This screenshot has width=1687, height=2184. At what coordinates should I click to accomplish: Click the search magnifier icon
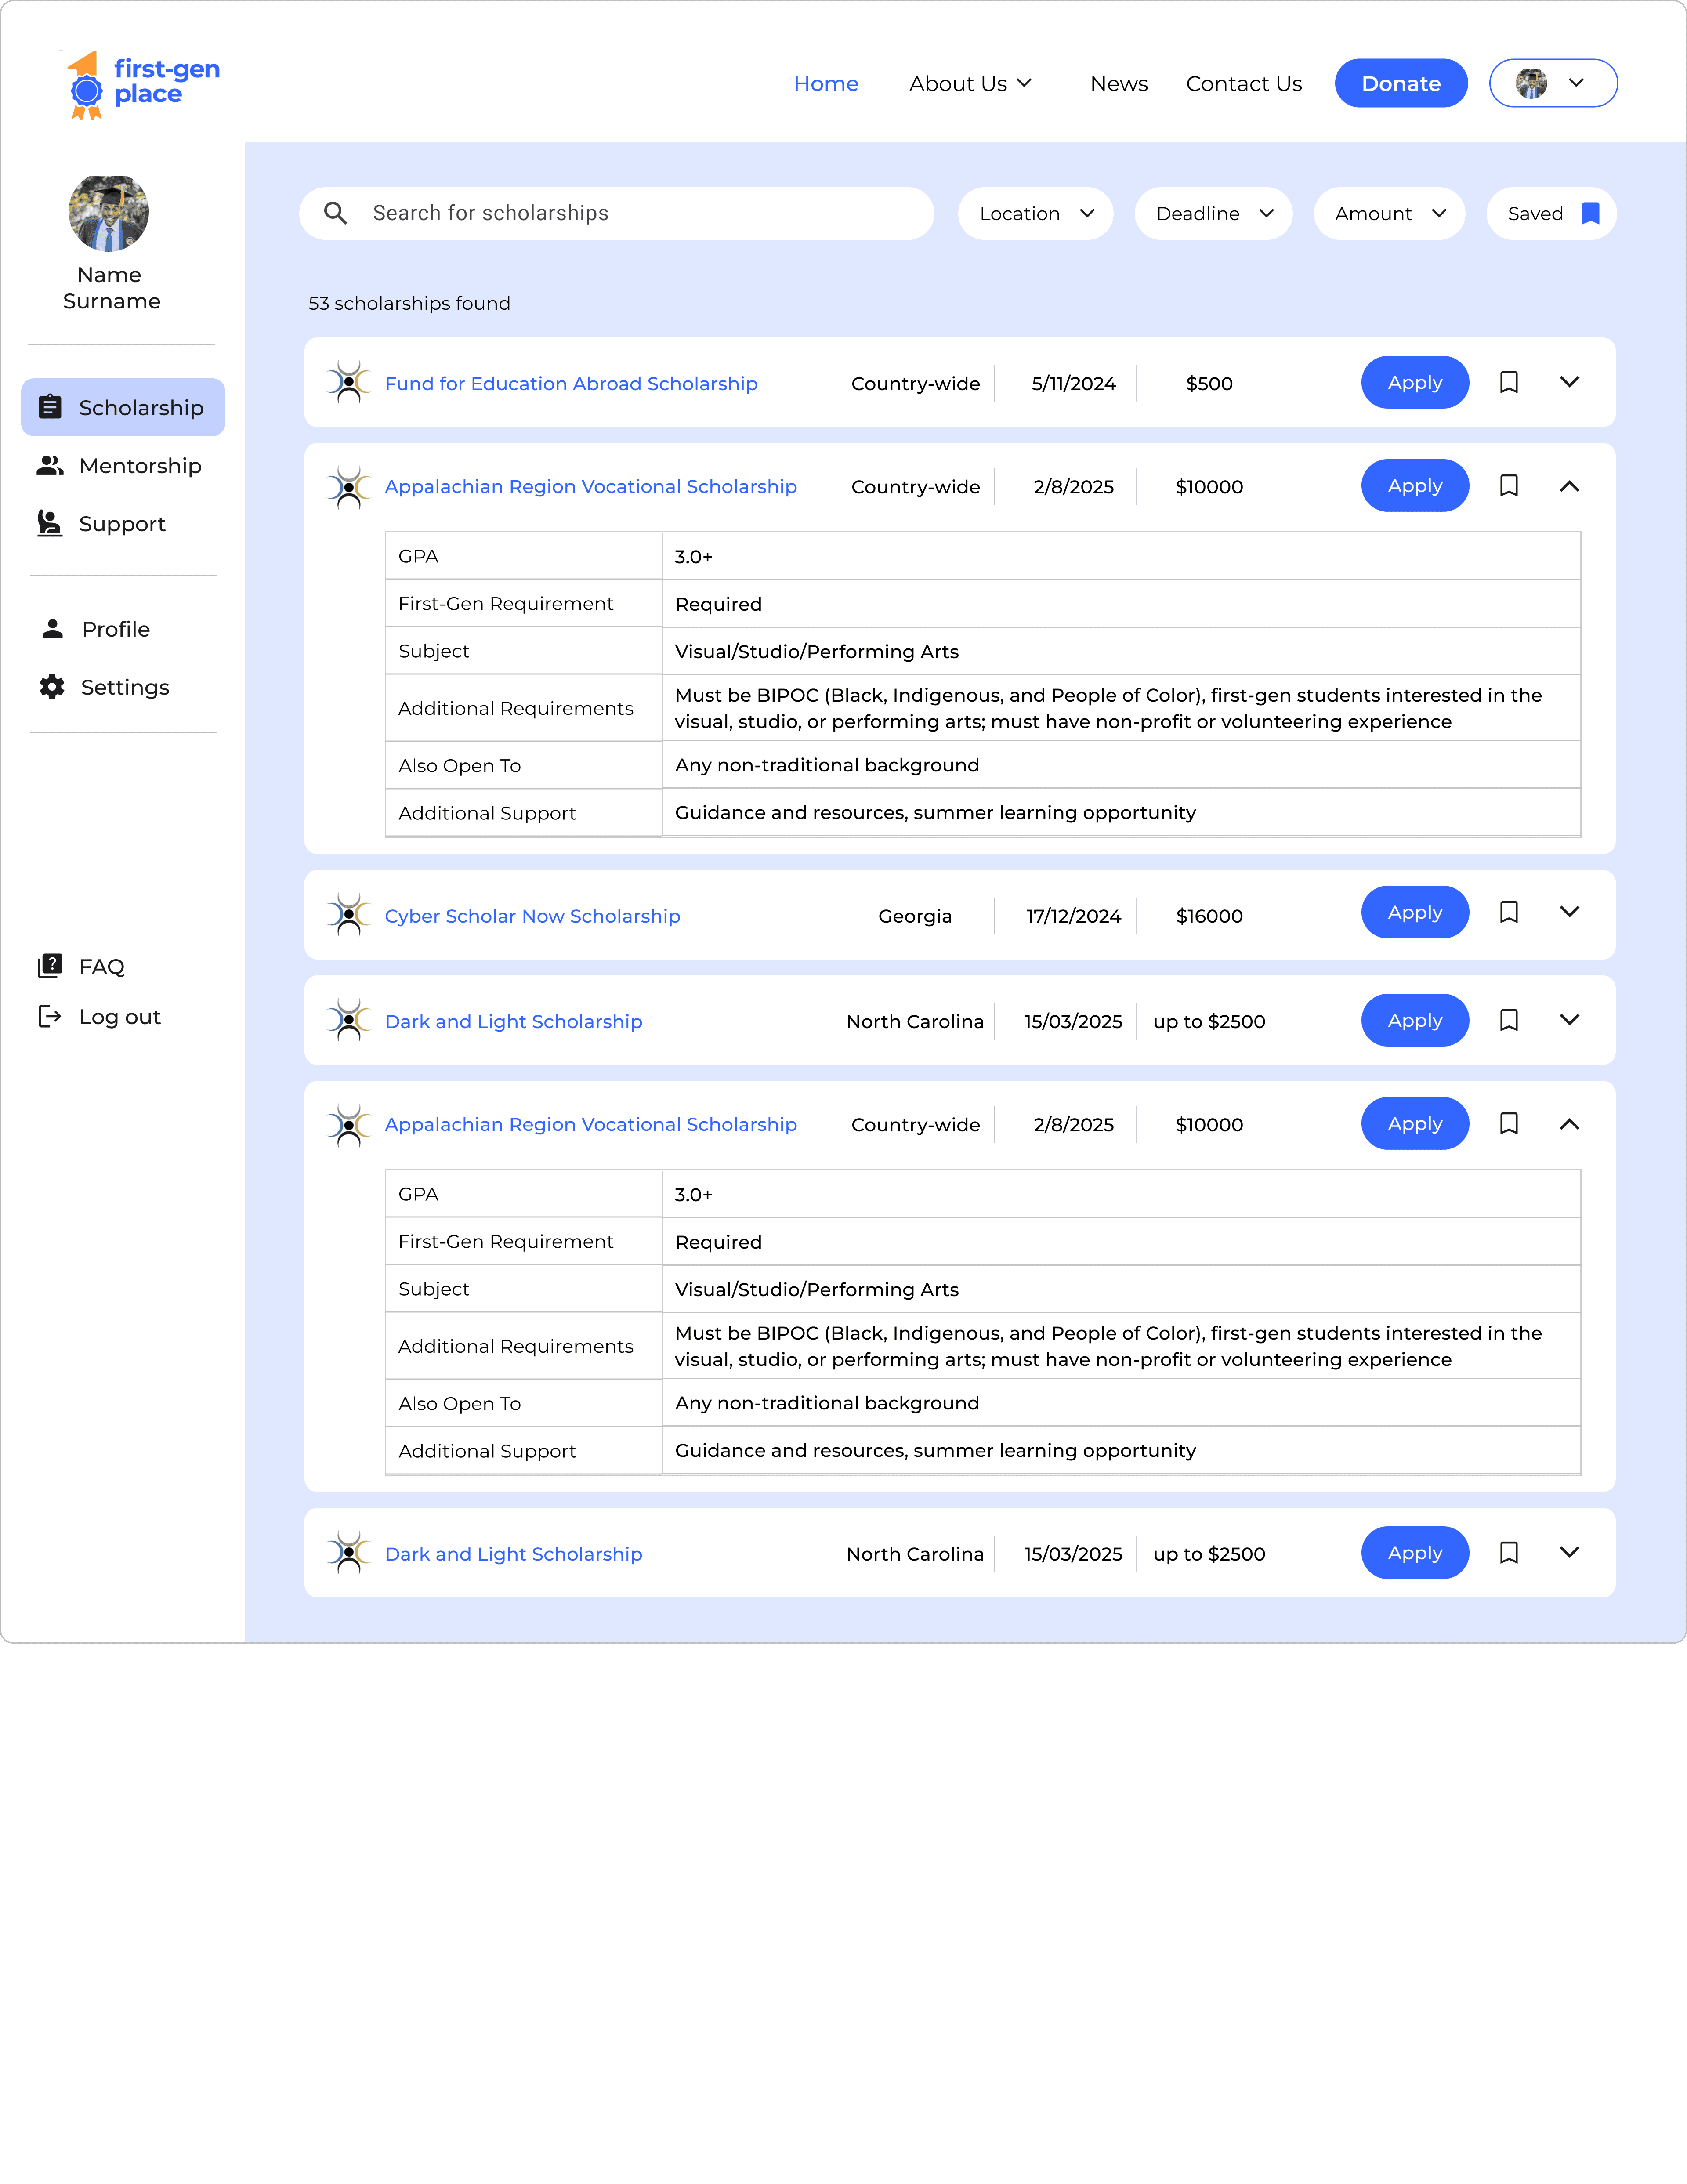(336, 213)
